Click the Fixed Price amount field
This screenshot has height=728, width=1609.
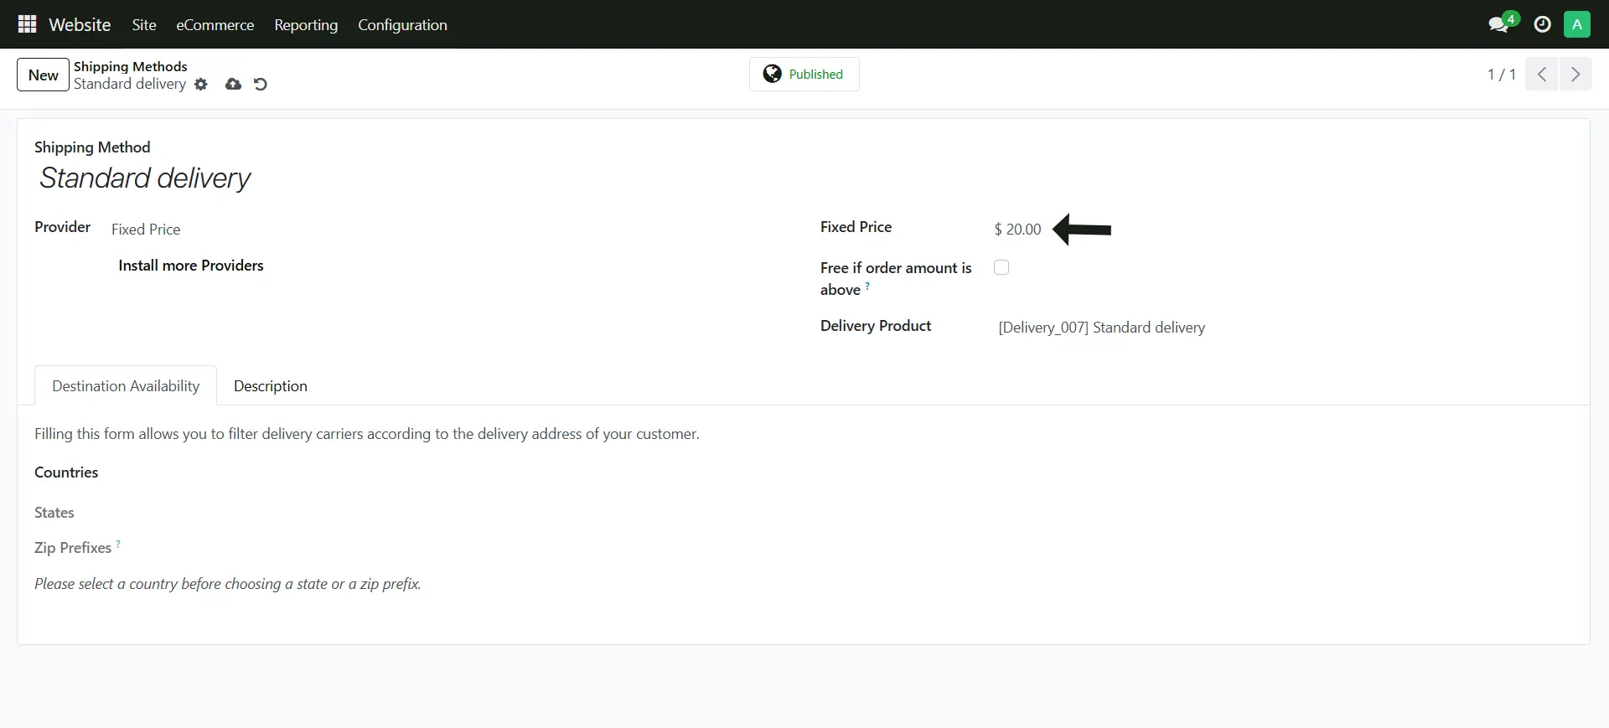point(1017,230)
